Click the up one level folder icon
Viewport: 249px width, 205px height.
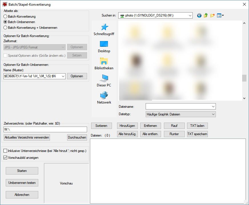pyautogui.click(x=206, y=15)
